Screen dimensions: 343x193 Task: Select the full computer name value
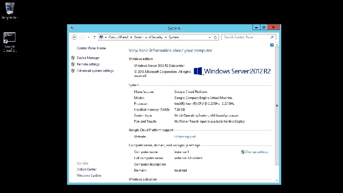(x=189, y=158)
